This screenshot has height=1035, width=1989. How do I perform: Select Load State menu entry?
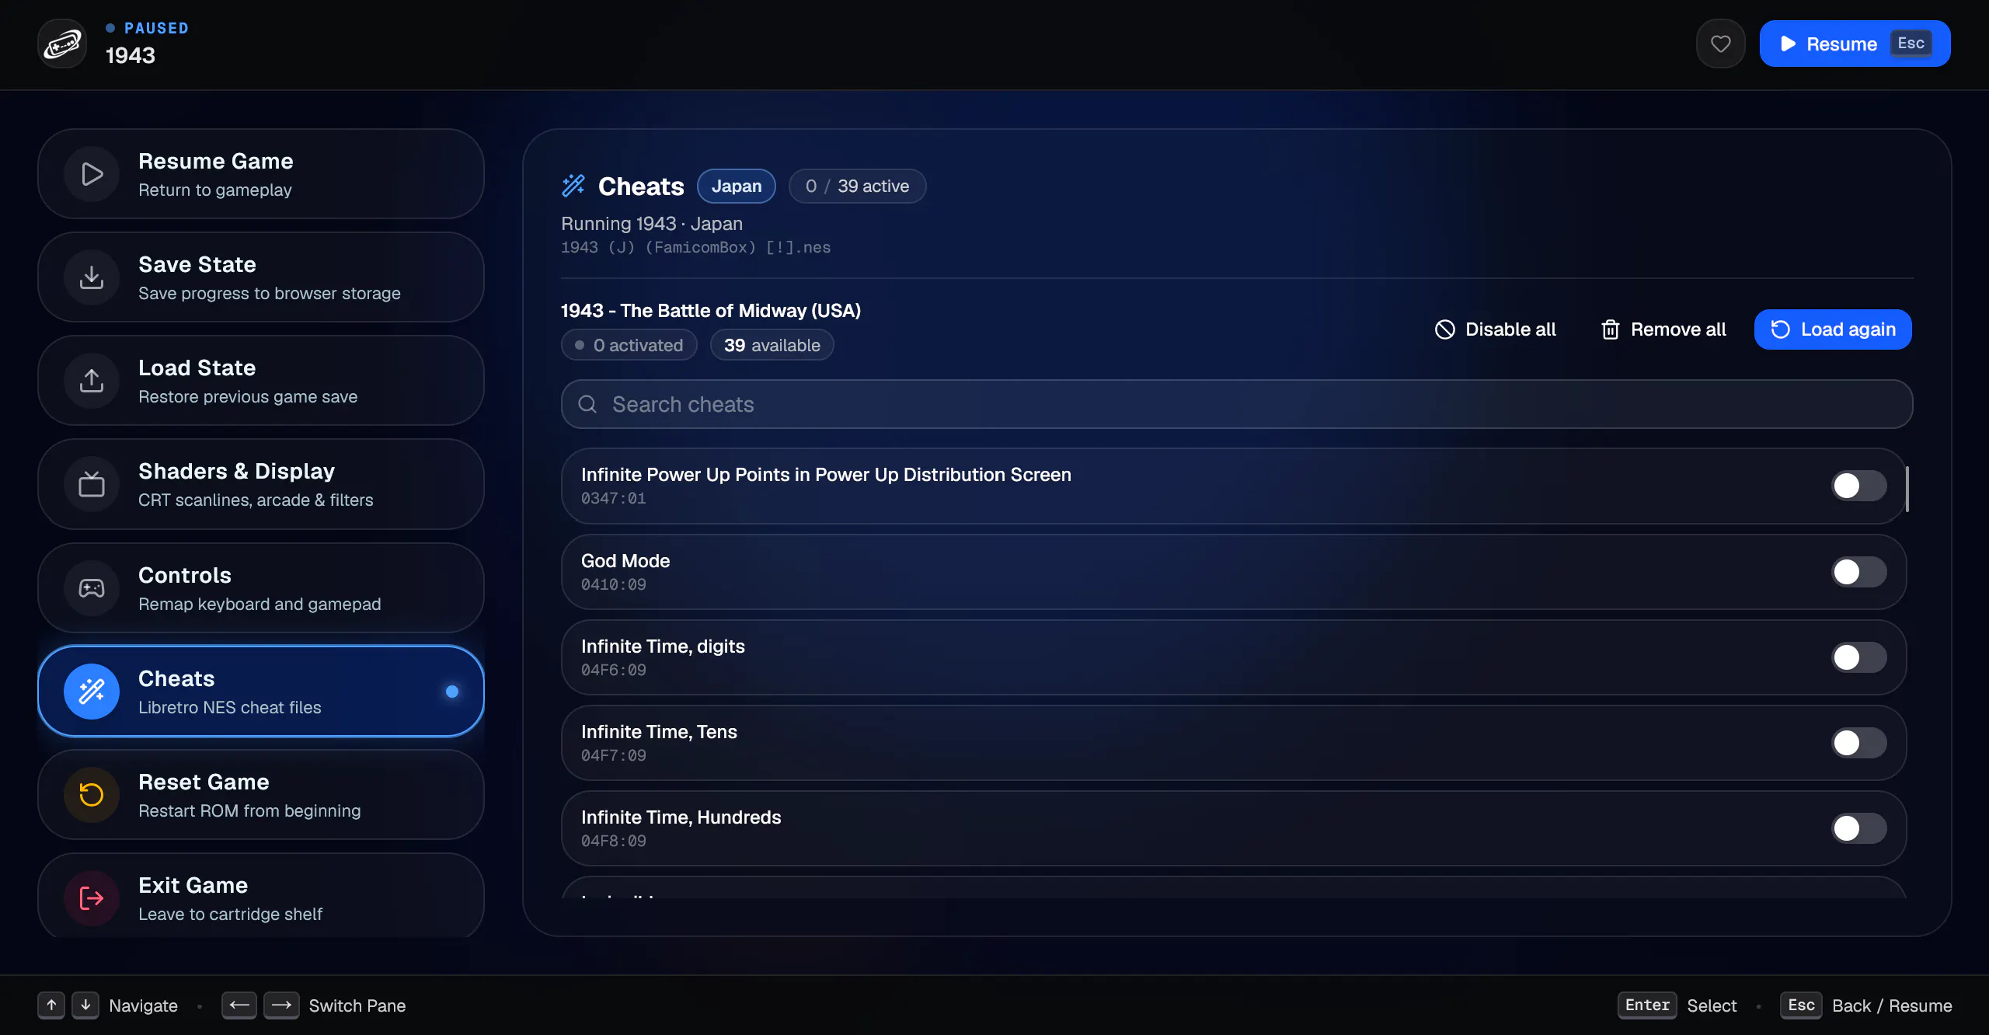click(x=261, y=381)
